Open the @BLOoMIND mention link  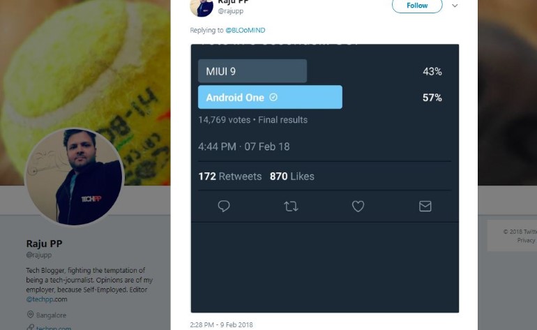[x=245, y=31]
